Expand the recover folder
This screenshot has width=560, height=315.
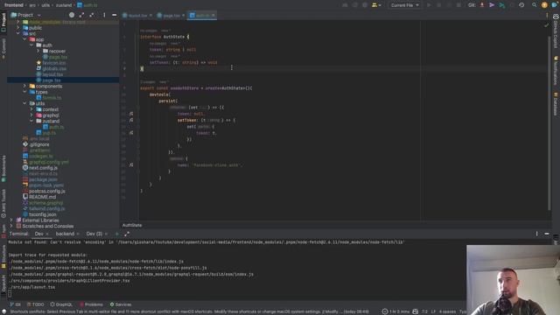[38, 51]
